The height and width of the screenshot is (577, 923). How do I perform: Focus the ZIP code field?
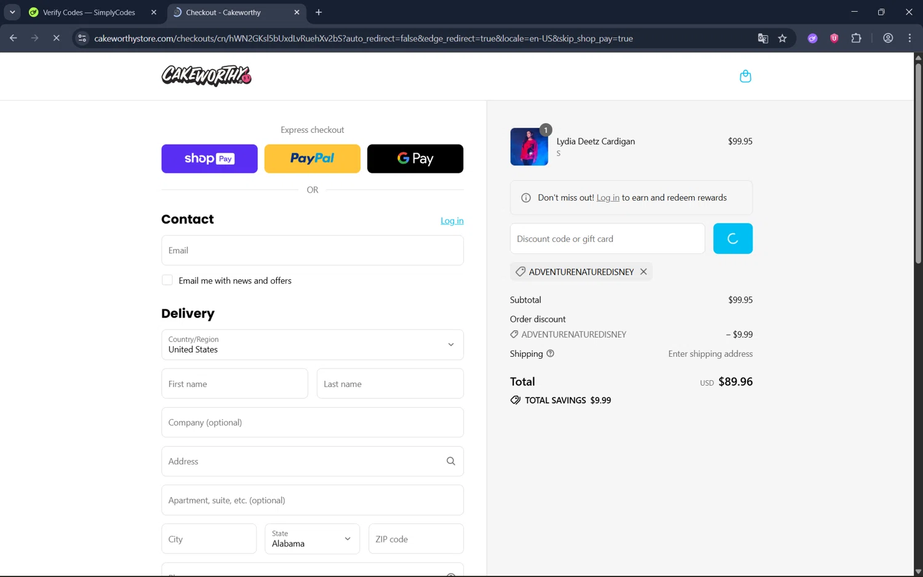416,539
